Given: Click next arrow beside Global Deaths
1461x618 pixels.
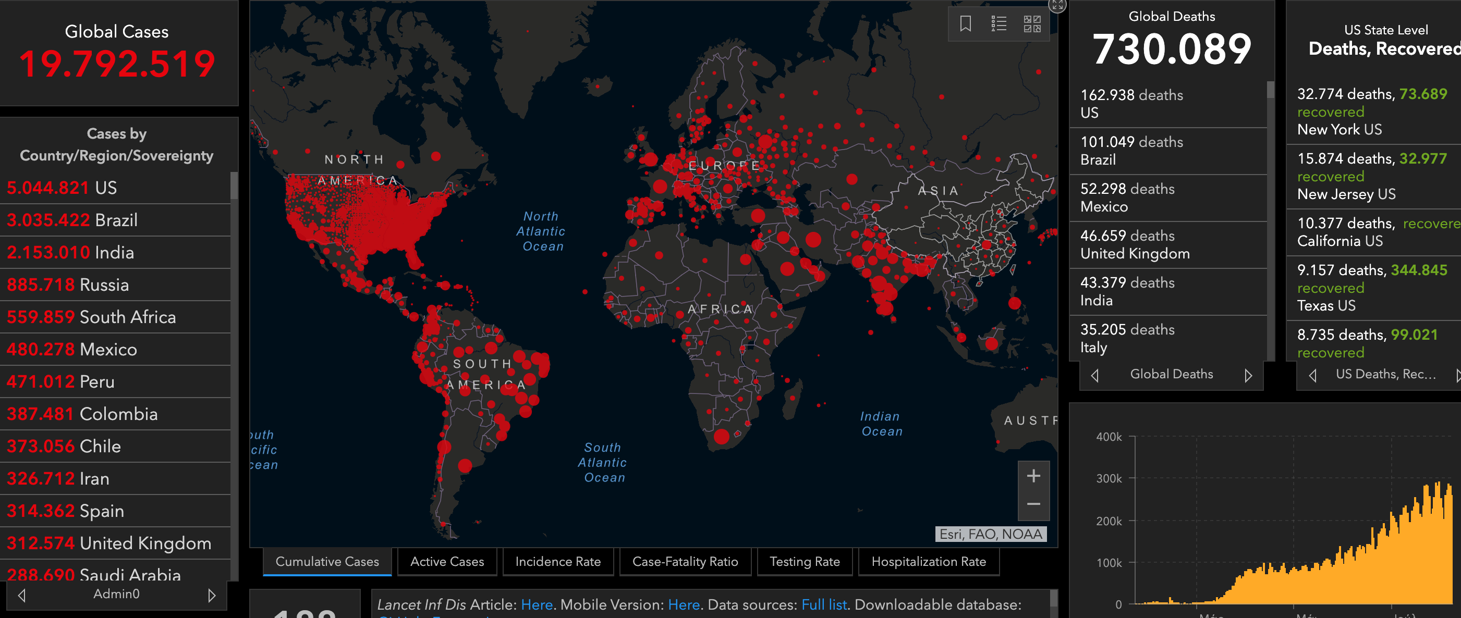Looking at the screenshot, I should [1248, 375].
